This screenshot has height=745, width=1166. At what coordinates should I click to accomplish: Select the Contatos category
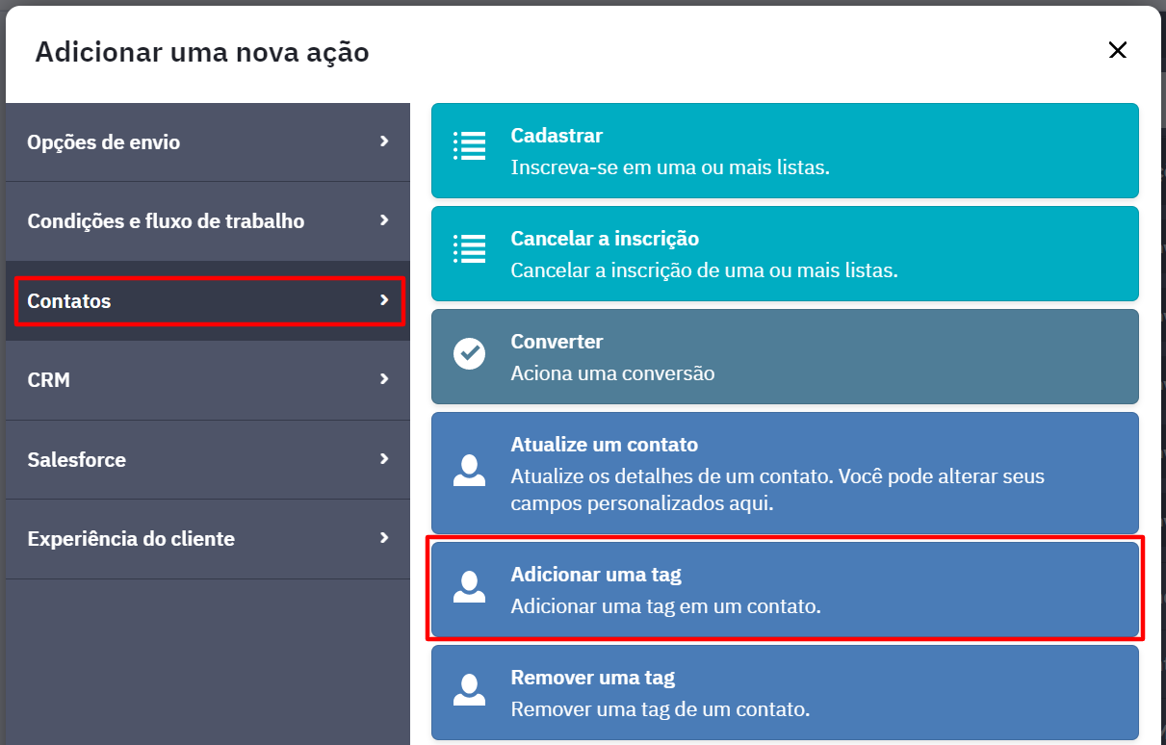[208, 301]
